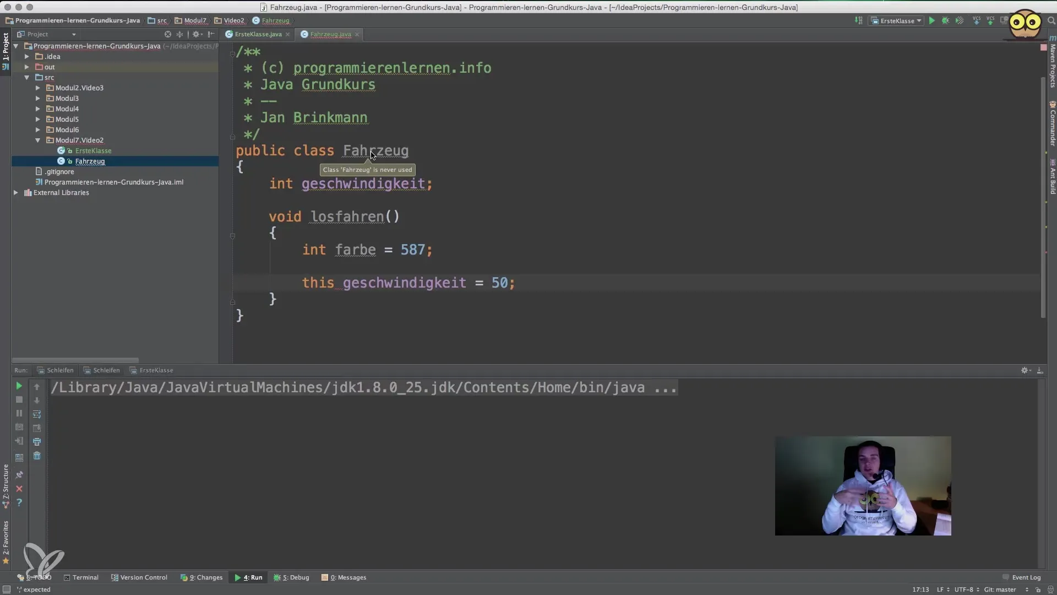Expand the Modul6 package
Screen dimensions: 1057x595
[x=37, y=130]
